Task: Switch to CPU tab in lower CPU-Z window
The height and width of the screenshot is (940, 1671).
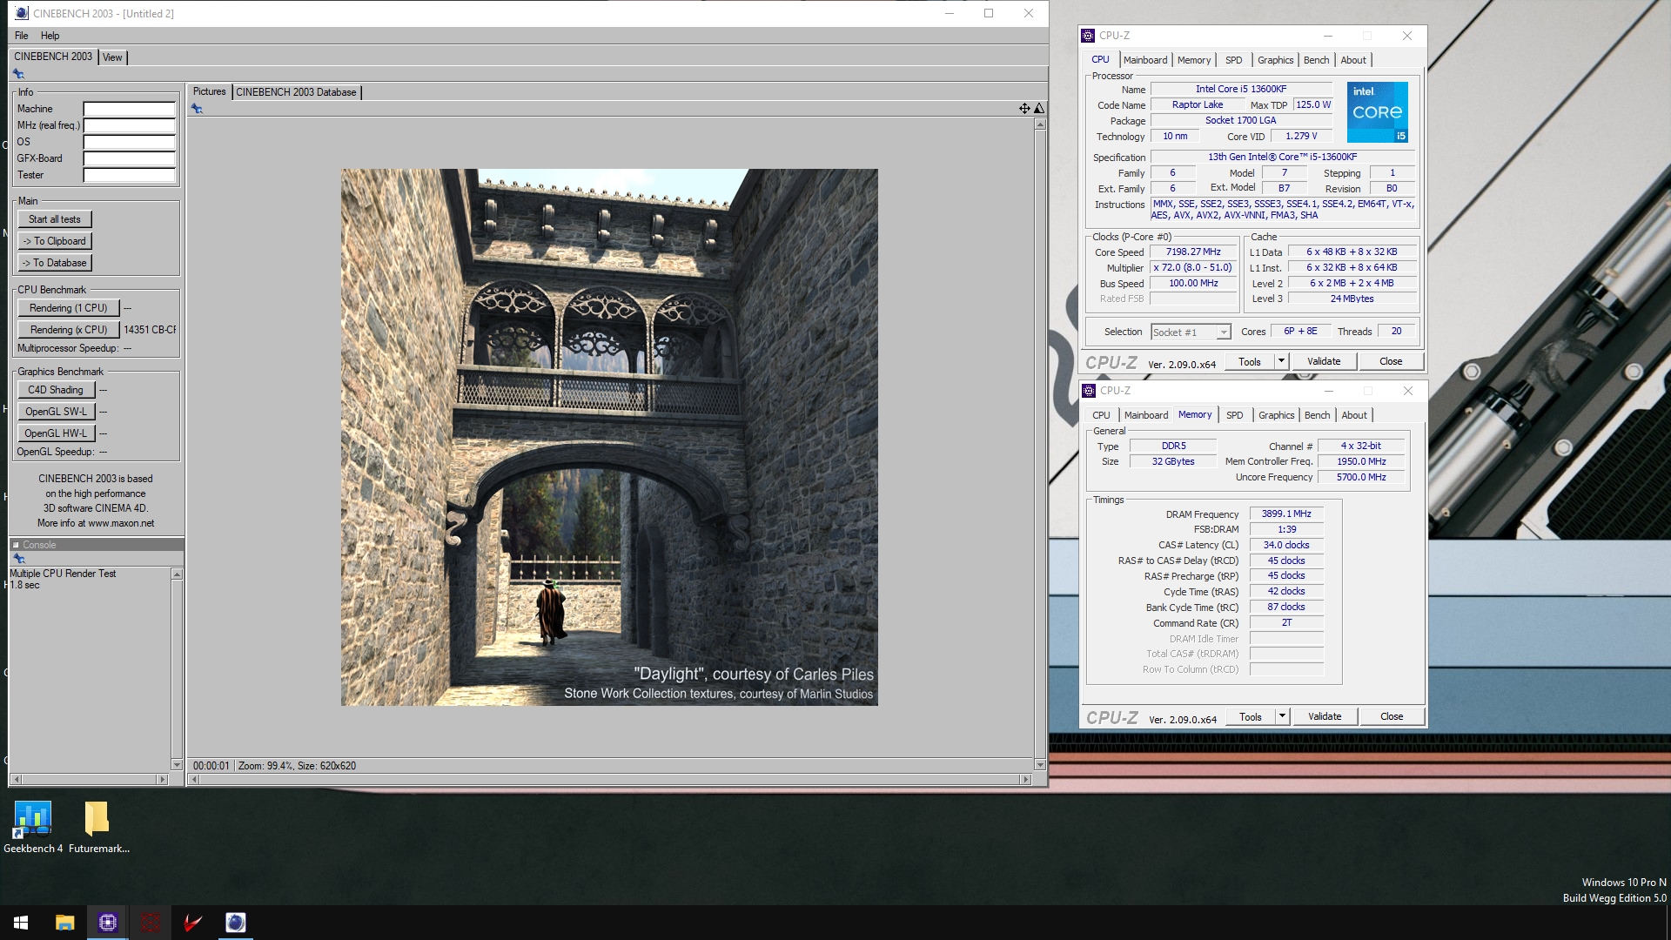Action: [1101, 415]
